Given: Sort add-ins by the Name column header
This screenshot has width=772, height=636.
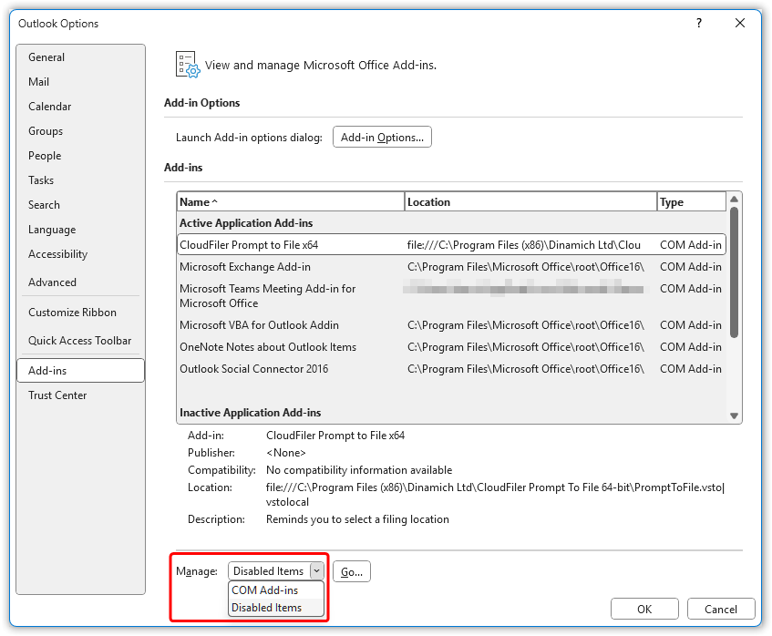Looking at the screenshot, I should (291, 202).
